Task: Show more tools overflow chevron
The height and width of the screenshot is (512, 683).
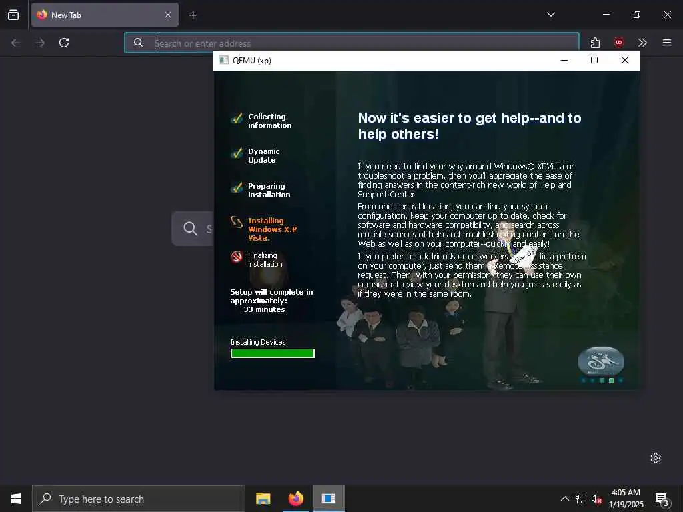Action: (642, 43)
